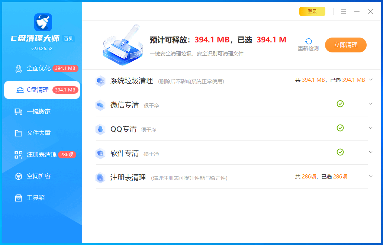The image size is (383, 245).
Task: Click the C盘清理 broom sidebar icon
Action: (20, 90)
